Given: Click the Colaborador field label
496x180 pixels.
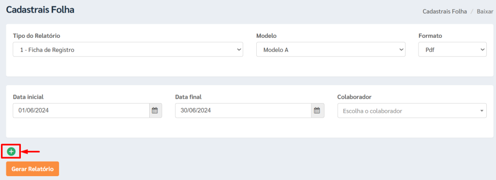Looking at the screenshot, I should [x=354, y=97].
